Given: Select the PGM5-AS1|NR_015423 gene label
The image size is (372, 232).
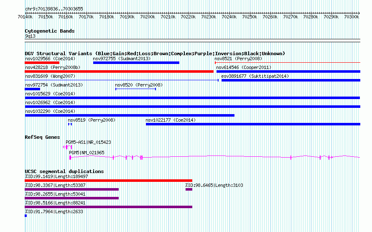Looking at the screenshot, I should 88,142.
